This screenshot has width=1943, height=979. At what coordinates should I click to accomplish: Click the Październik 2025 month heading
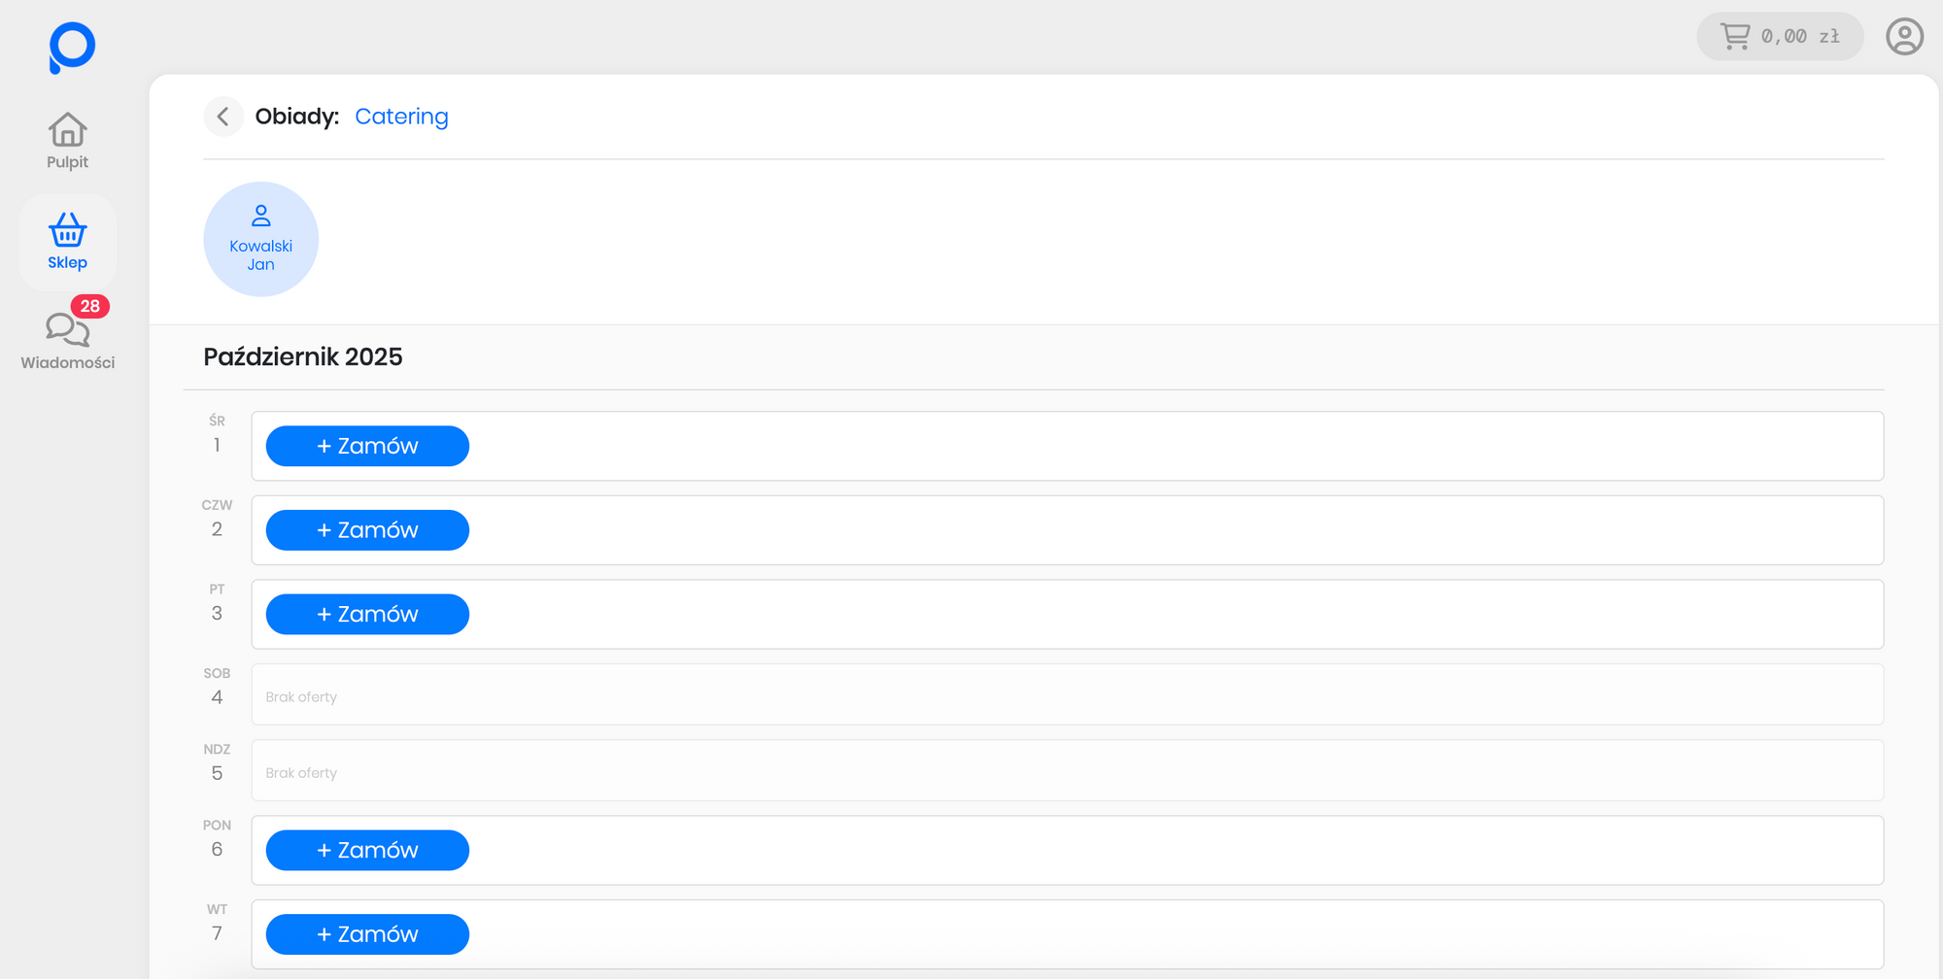[x=303, y=356]
